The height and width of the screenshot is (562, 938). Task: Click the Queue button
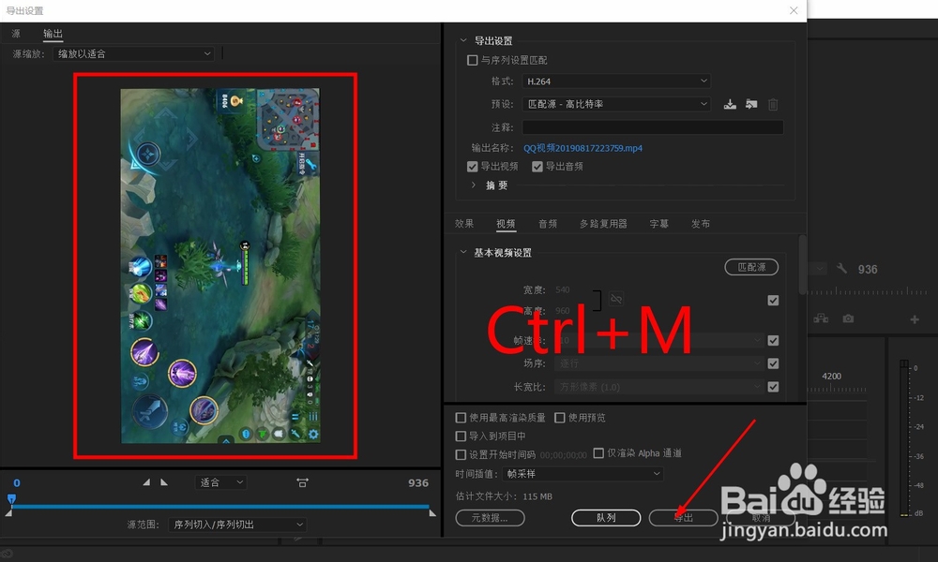(x=606, y=518)
